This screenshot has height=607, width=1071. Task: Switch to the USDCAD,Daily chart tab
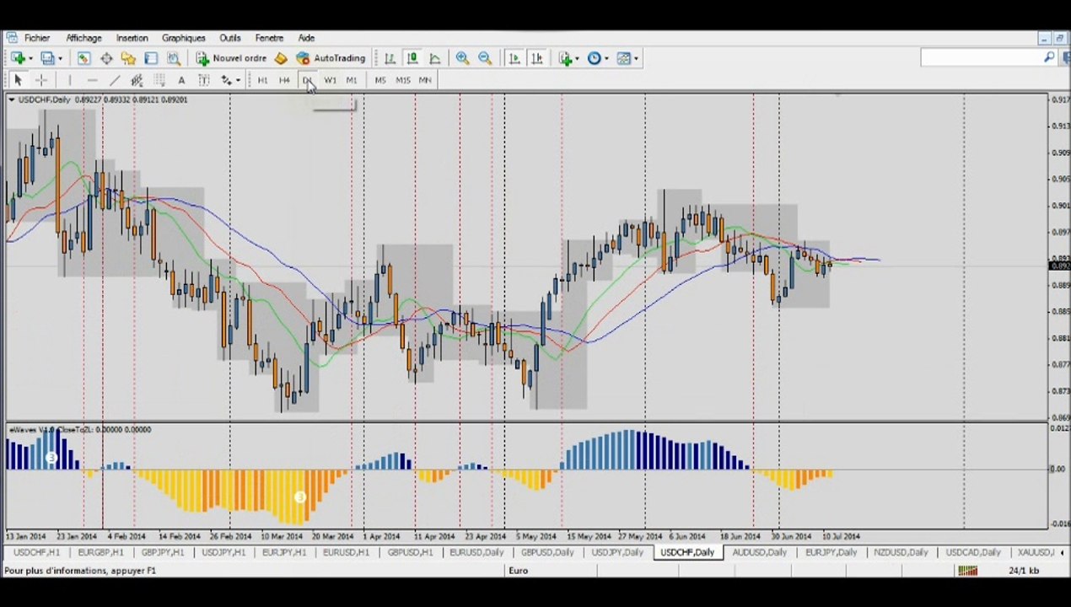click(973, 553)
